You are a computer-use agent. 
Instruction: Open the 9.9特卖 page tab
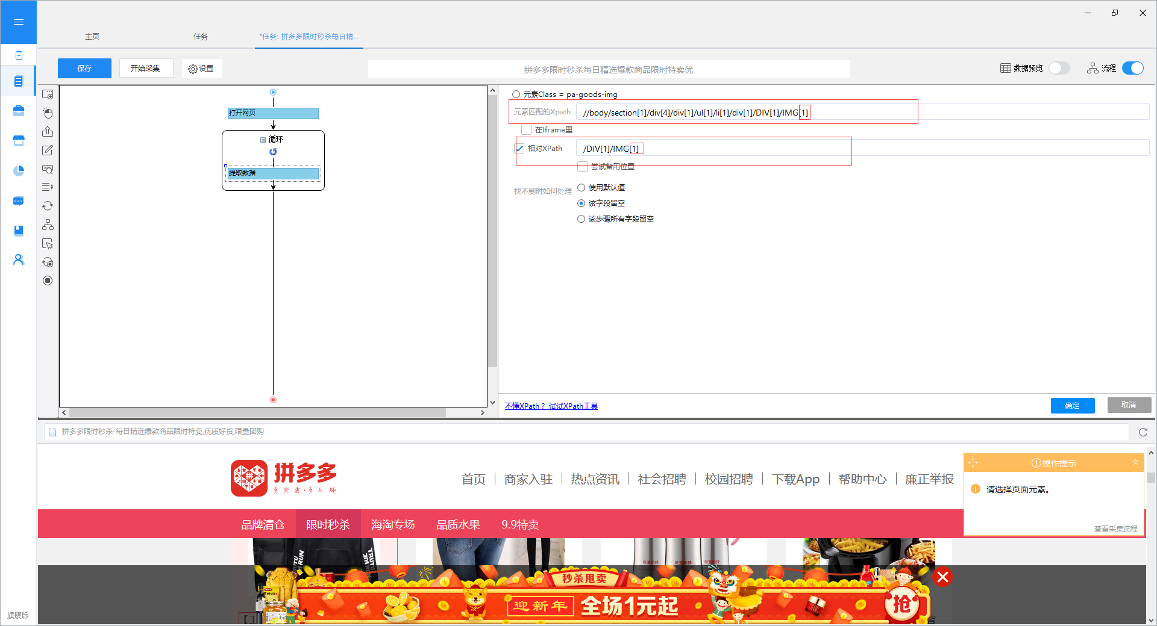520,524
